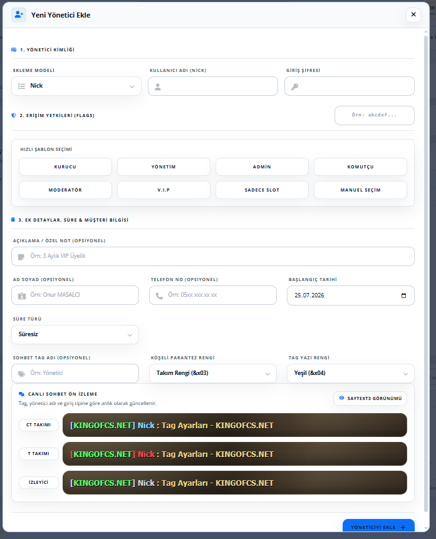Focus the Sohbet Tag Adı input

click(75, 373)
